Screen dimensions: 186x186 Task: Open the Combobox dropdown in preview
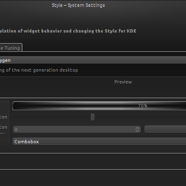[x=99, y=141]
